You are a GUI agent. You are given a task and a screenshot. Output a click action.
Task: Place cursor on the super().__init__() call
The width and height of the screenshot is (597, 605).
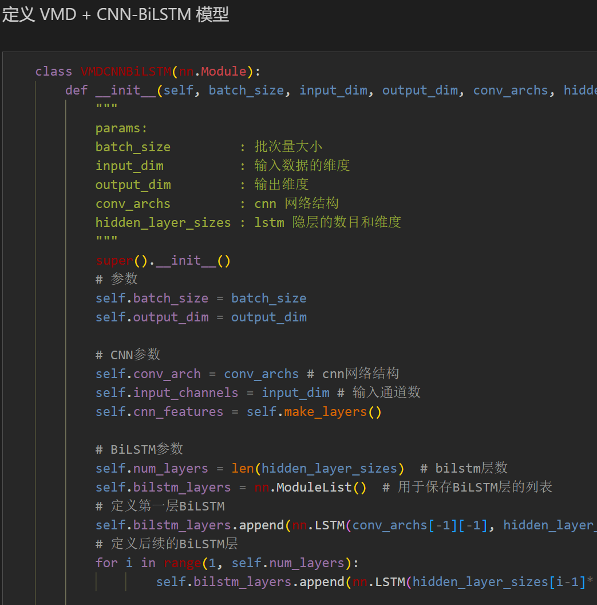click(162, 260)
